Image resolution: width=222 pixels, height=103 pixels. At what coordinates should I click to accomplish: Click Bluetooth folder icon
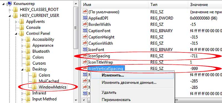click(x=28, y=51)
